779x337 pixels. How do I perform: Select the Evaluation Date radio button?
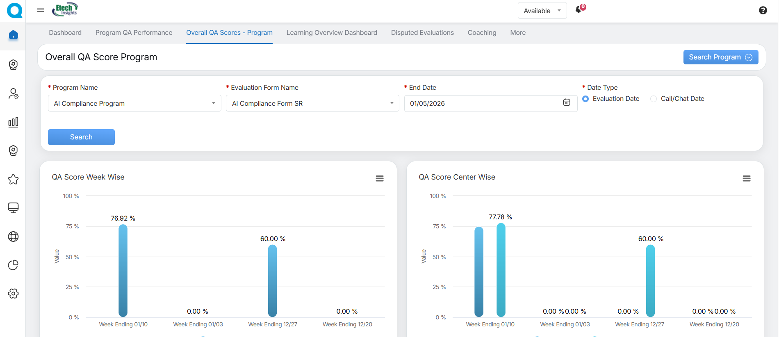[x=585, y=99]
